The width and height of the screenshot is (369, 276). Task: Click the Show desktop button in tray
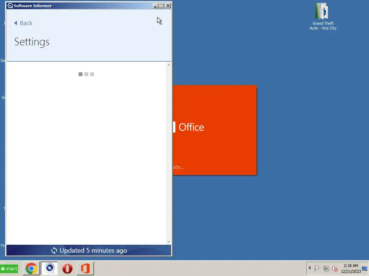365,268
